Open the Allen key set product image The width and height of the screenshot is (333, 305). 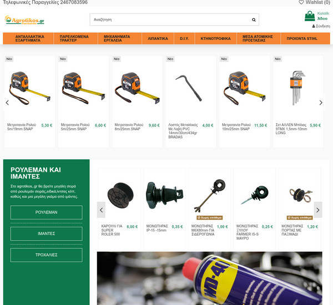[297, 88]
